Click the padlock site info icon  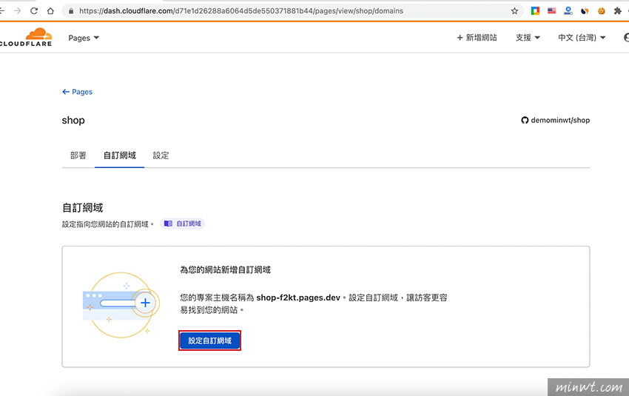tap(71, 11)
